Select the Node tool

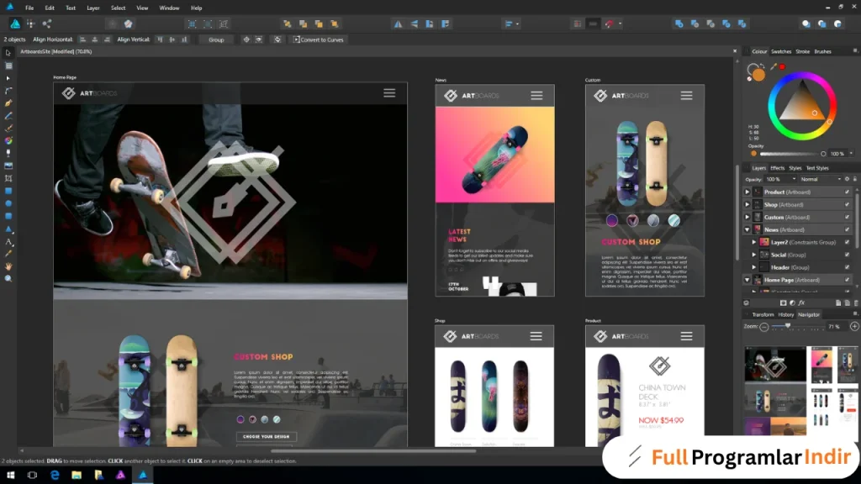(8, 78)
